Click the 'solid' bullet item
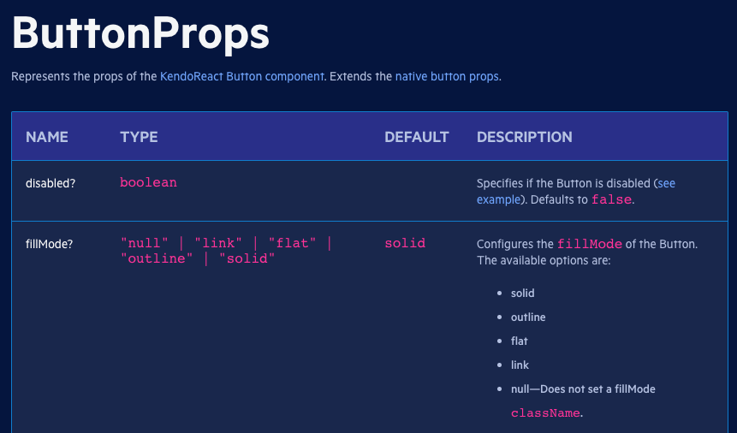The width and height of the screenshot is (737, 433). pyautogui.click(x=523, y=293)
